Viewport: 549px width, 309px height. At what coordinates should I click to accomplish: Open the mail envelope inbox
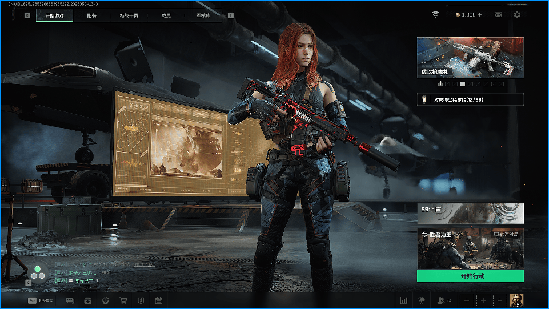[498, 15]
